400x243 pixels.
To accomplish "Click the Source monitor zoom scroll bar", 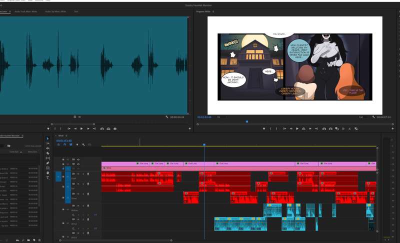I will pyautogui.click(x=72, y=124).
